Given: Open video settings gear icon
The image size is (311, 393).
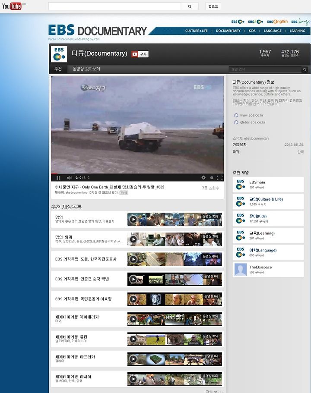Looking at the screenshot, I should [203, 177].
